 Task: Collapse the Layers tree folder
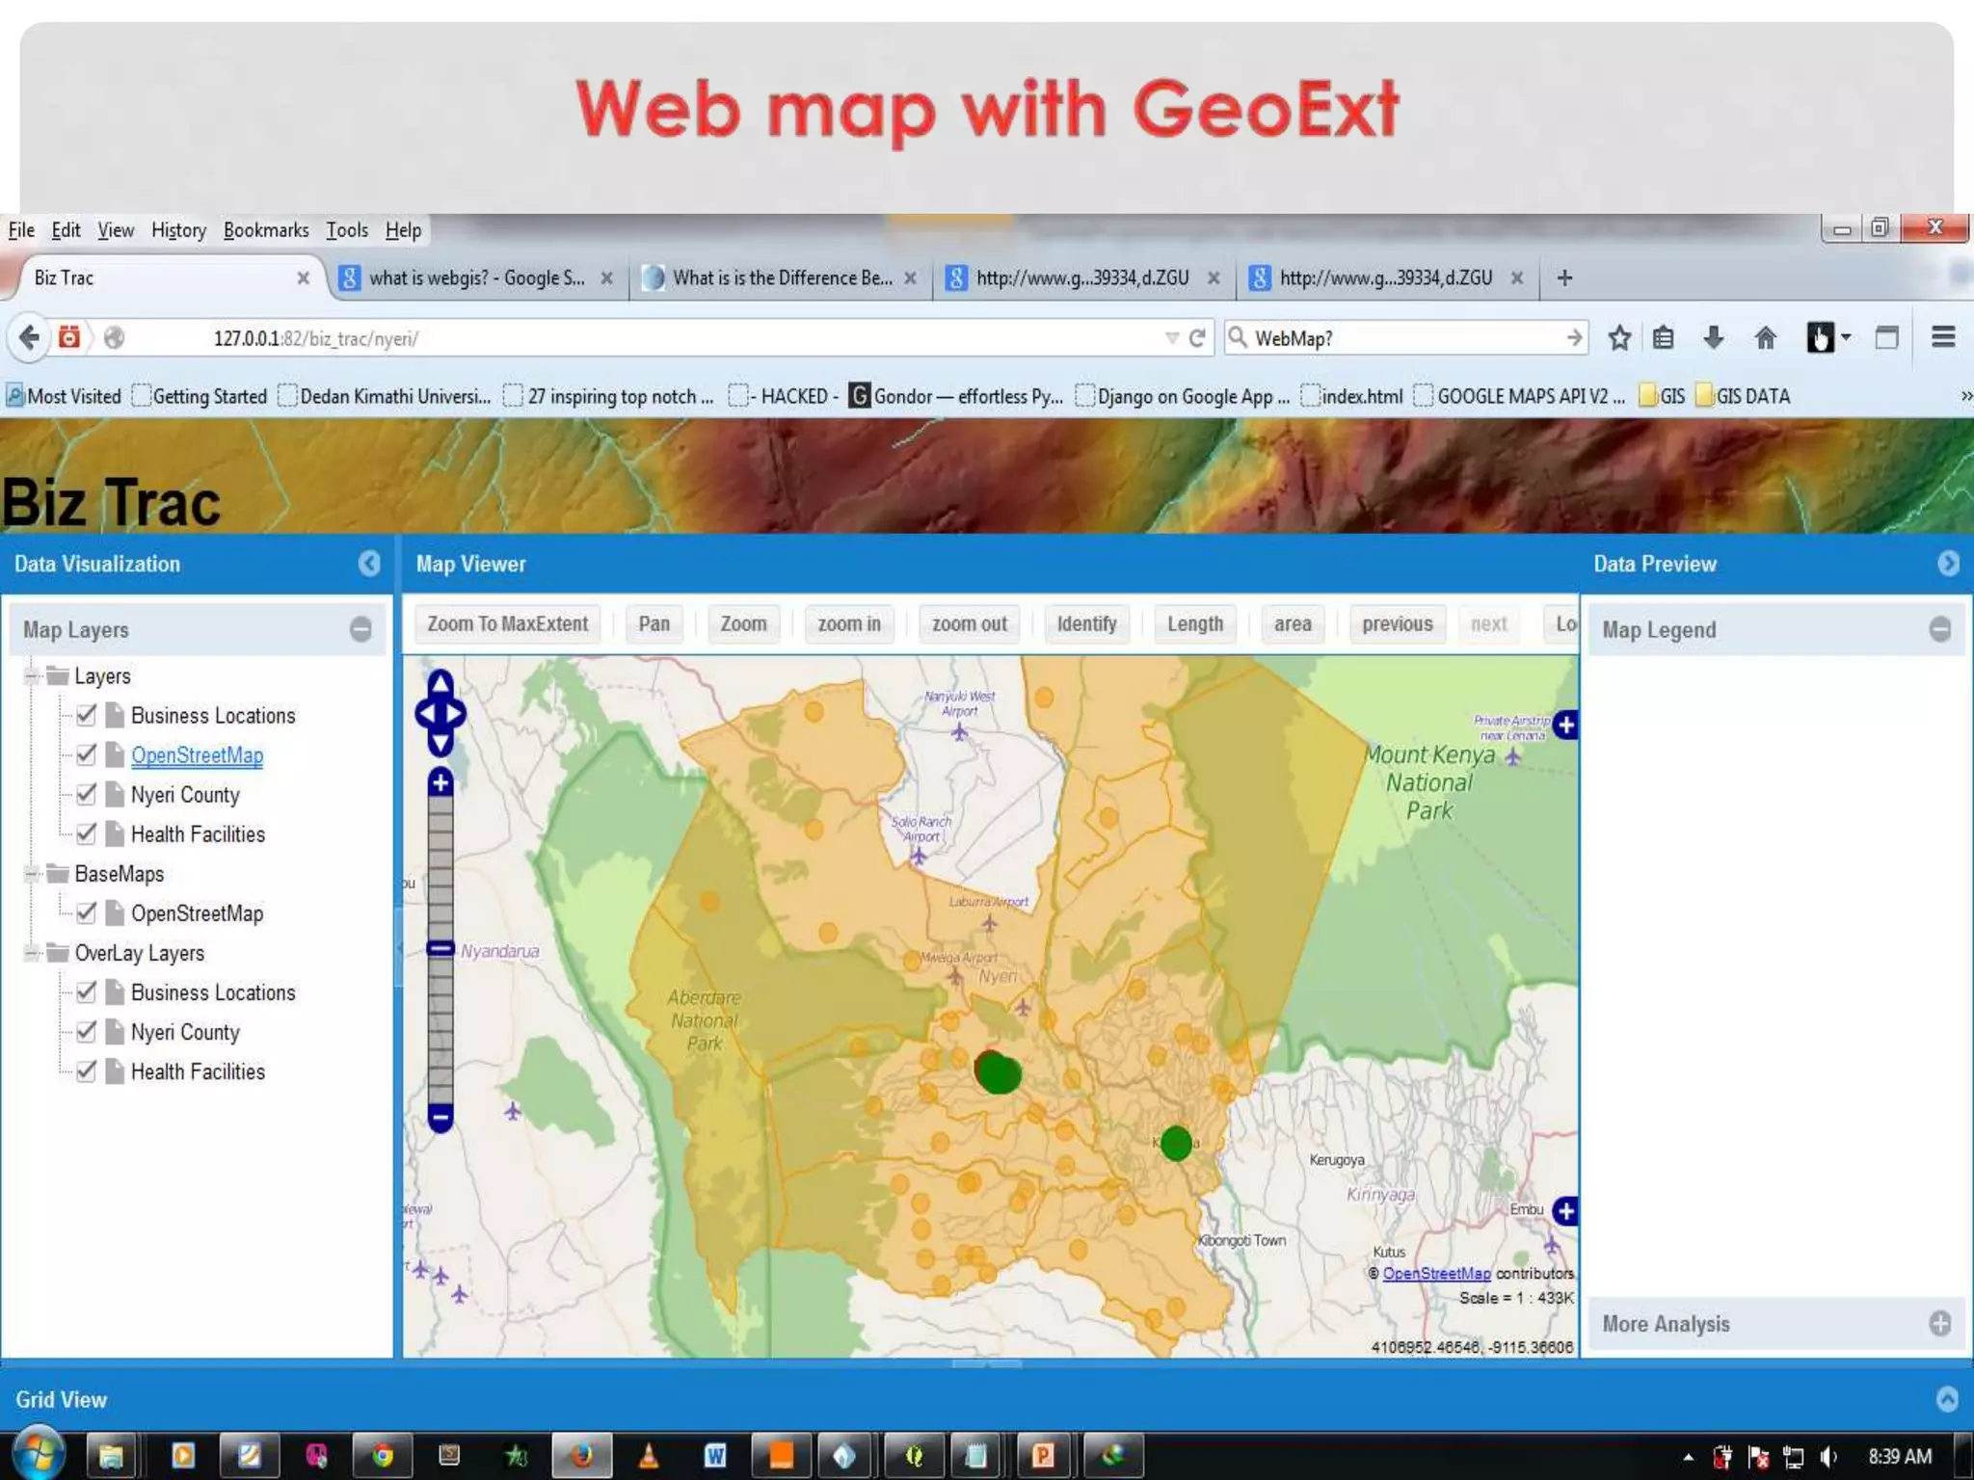(32, 675)
